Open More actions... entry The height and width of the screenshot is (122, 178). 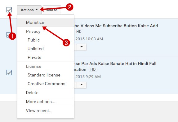[46, 102]
